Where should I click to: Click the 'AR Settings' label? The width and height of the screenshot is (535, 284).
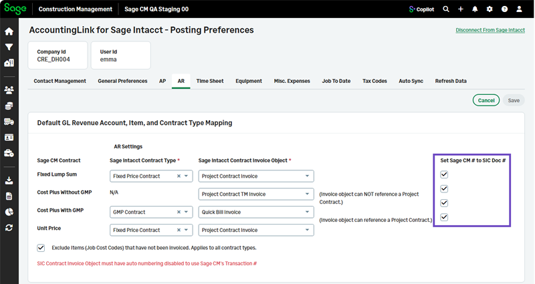coord(128,146)
